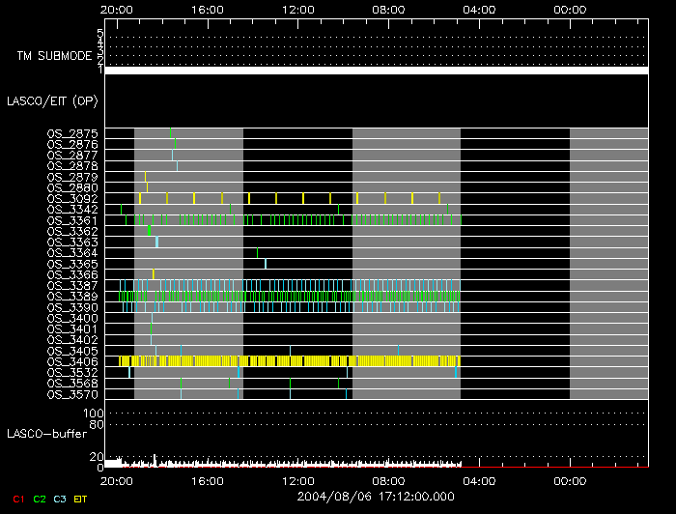The width and height of the screenshot is (676, 514).
Task: Click the LASCO-buffer label
Action: point(47,434)
